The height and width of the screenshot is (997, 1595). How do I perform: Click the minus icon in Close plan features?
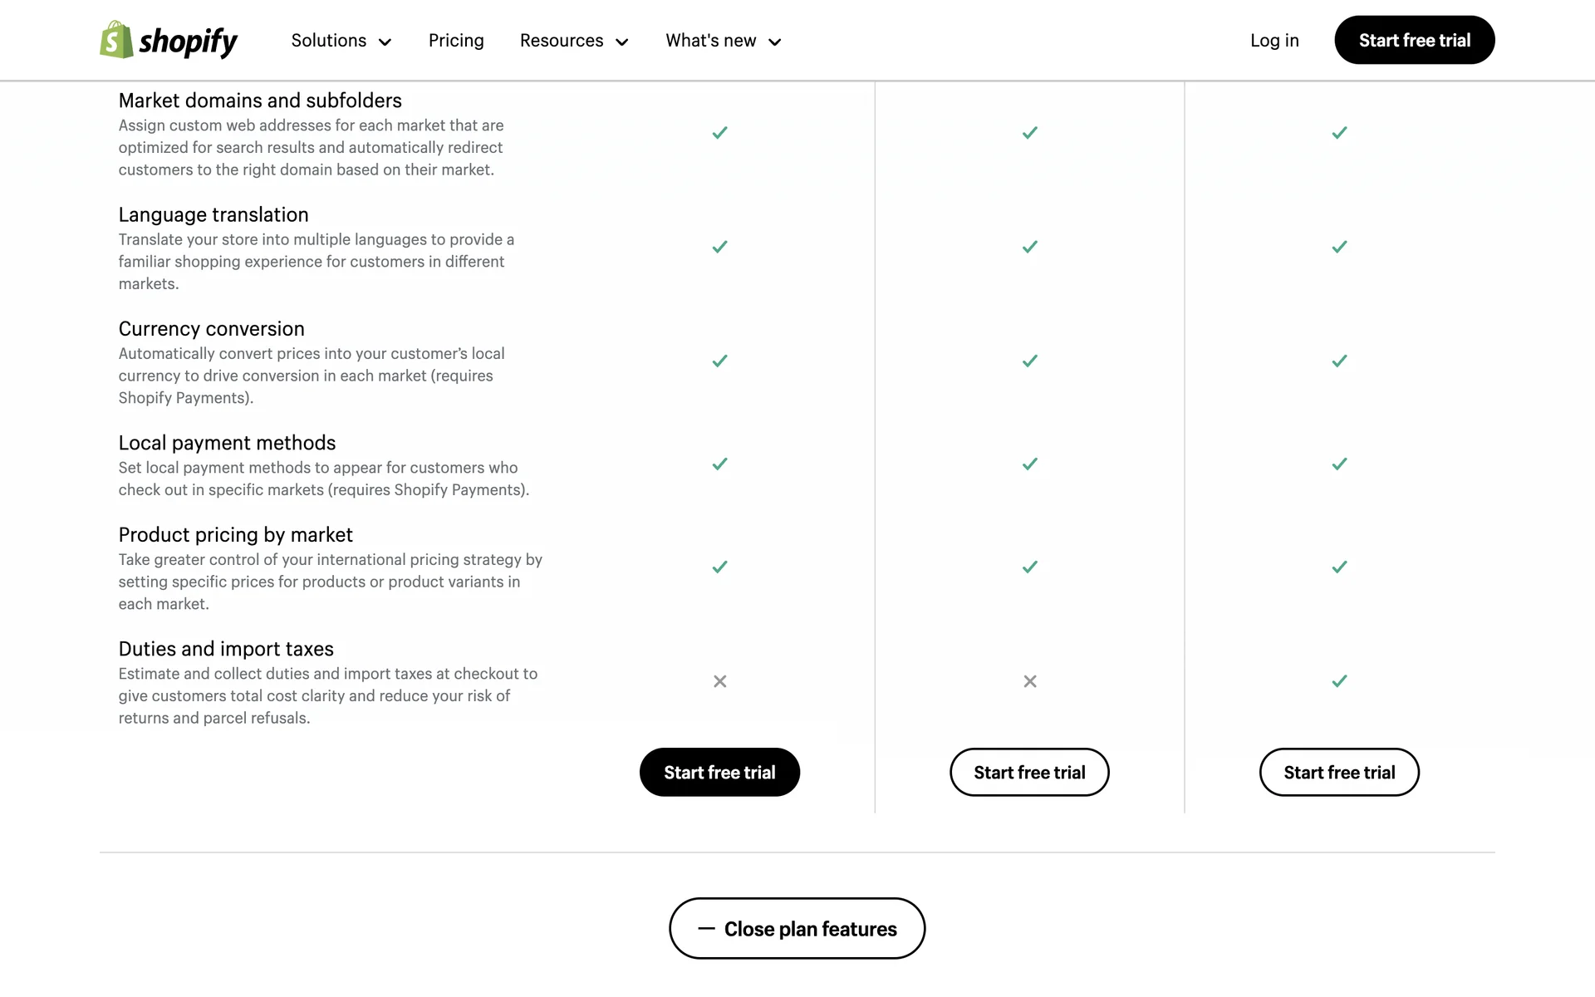point(706,928)
